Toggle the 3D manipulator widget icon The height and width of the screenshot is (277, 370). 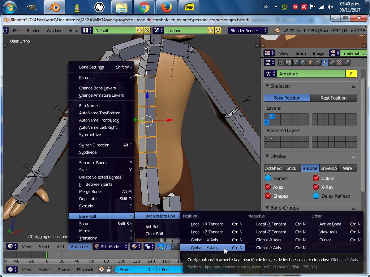pyautogui.click(x=160, y=247)
